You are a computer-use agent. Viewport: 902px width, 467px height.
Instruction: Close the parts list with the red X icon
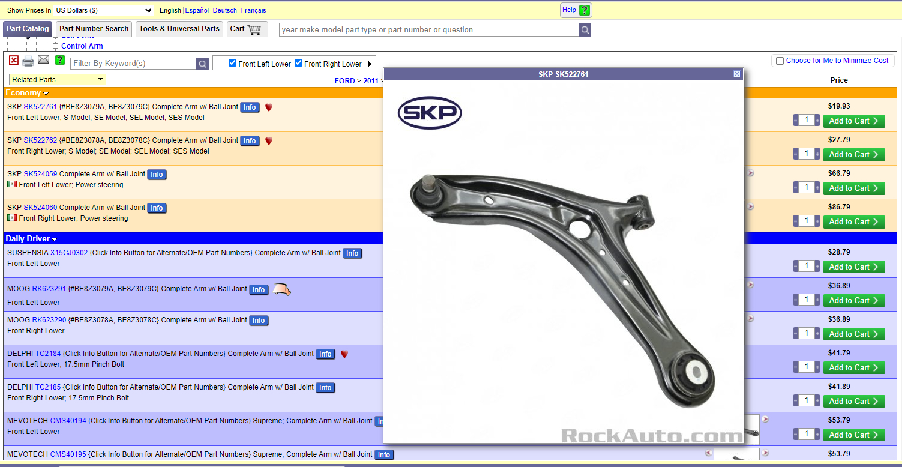pos(14,61)
